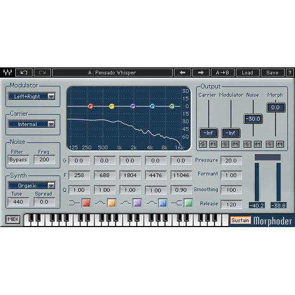Select the purple EQ band node
The image size is (295, 295).
click(x=133, y=106)
